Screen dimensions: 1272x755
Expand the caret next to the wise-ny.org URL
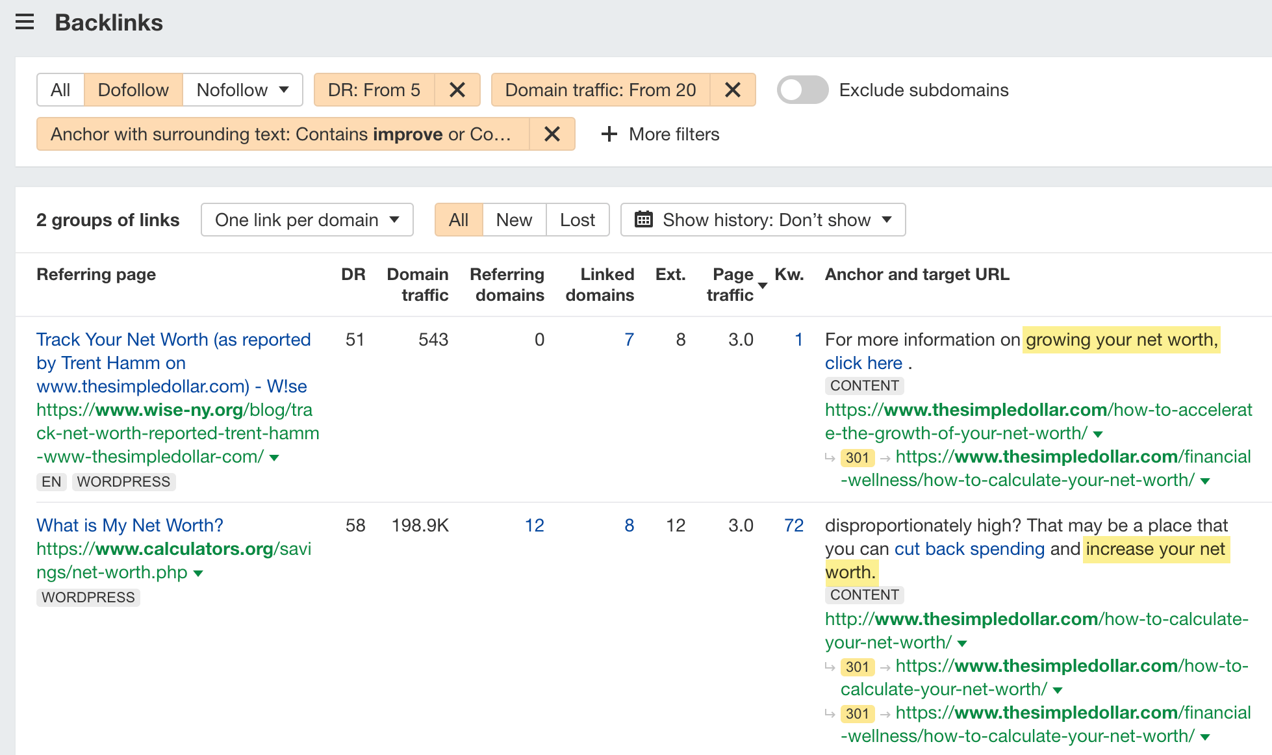pos(274,457)
